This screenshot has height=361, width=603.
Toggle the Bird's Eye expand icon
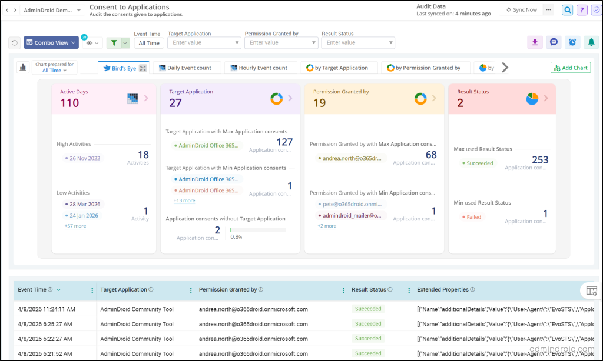[143, 68]
